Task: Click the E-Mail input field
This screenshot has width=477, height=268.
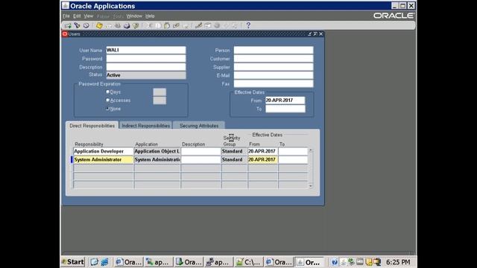Action: tap(274, 75)
